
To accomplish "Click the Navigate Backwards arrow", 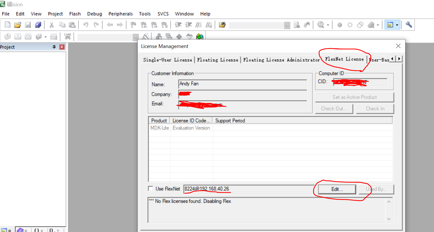I will pos(110,25).
